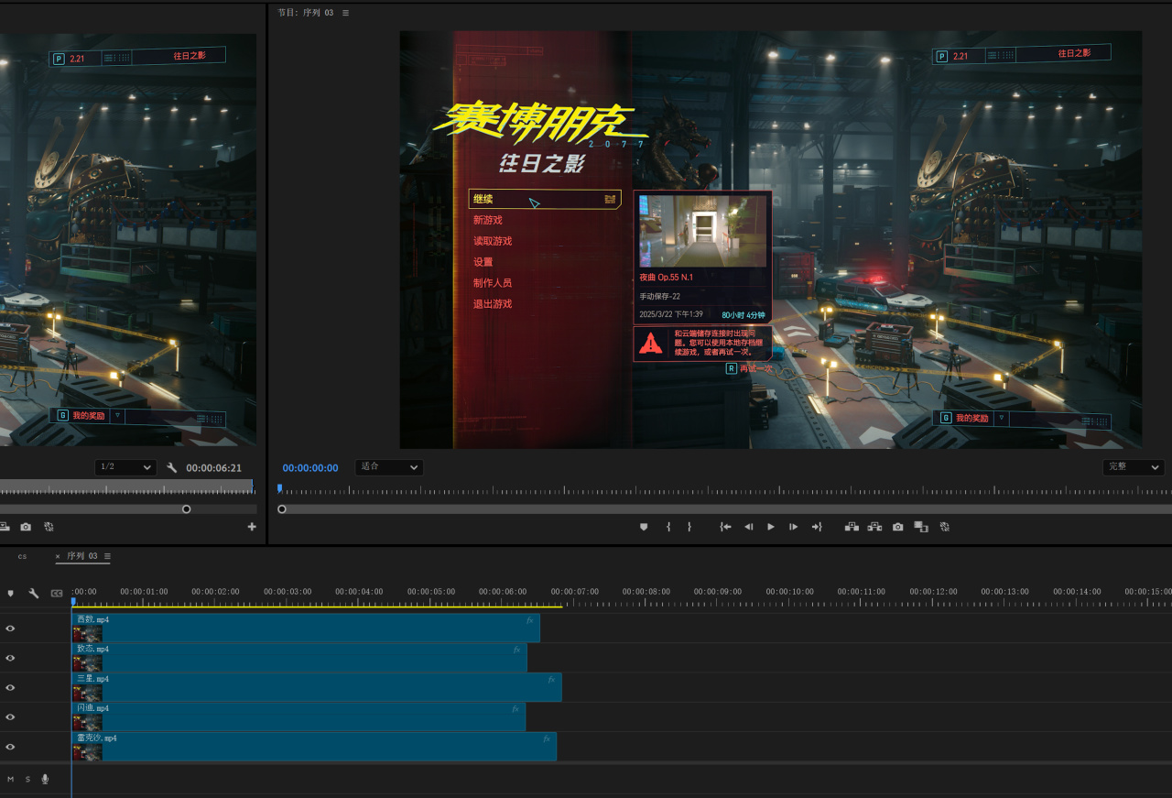Open timeline display settings wrench
Viewport: 1172px width, 798px height.
coord(34,594)
